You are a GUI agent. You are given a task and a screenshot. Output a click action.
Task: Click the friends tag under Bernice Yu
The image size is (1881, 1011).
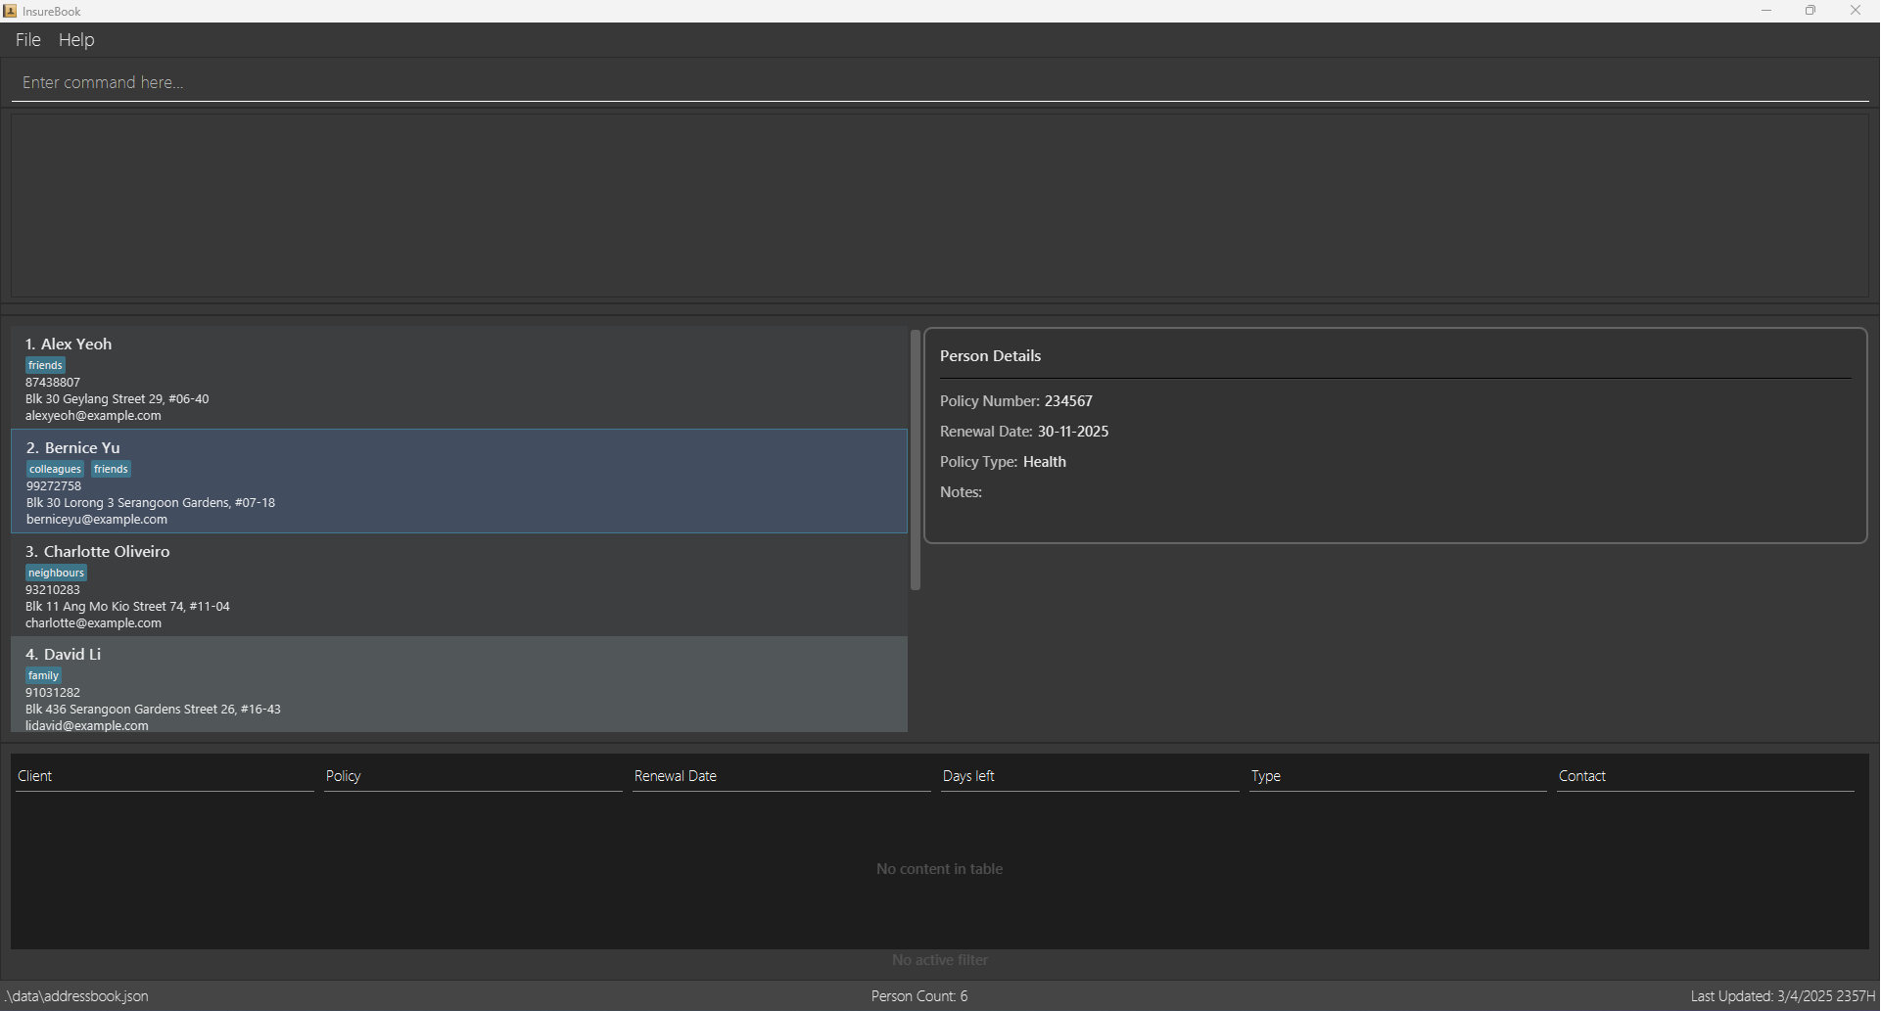pyautogui.click(x=111, y=469)
